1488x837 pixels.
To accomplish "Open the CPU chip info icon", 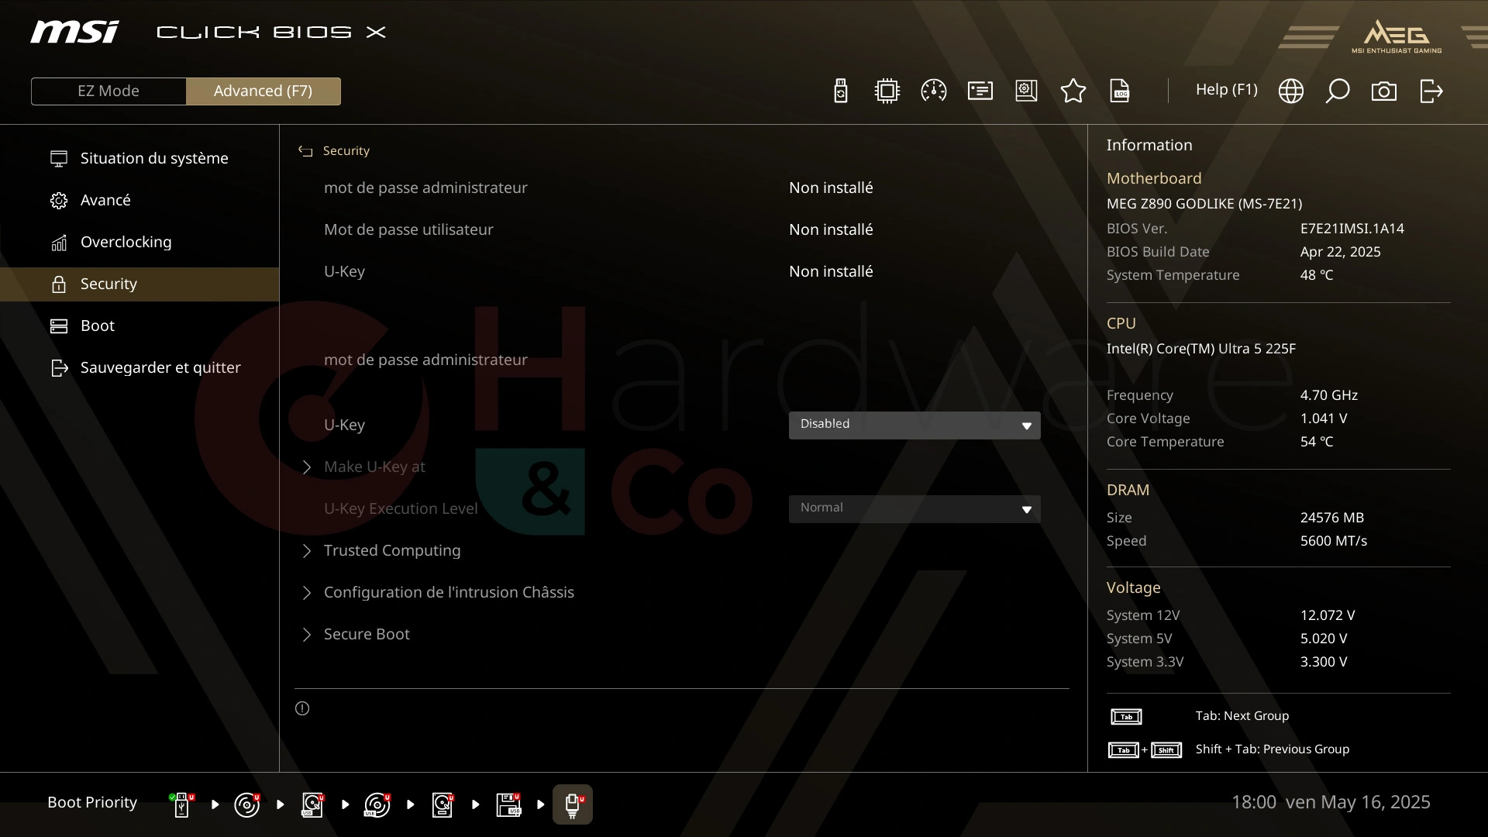I will (887, 91).
